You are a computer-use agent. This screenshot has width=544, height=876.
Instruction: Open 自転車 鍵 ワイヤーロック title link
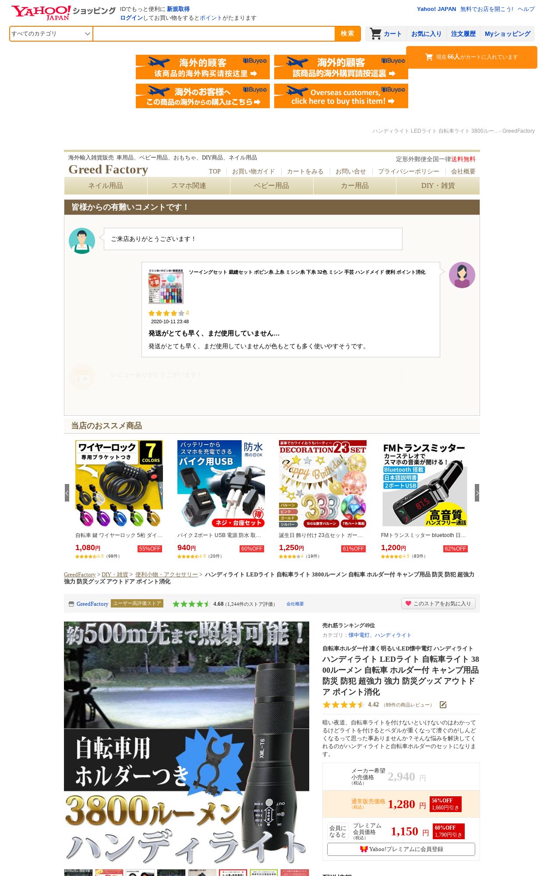pos(119,535)
